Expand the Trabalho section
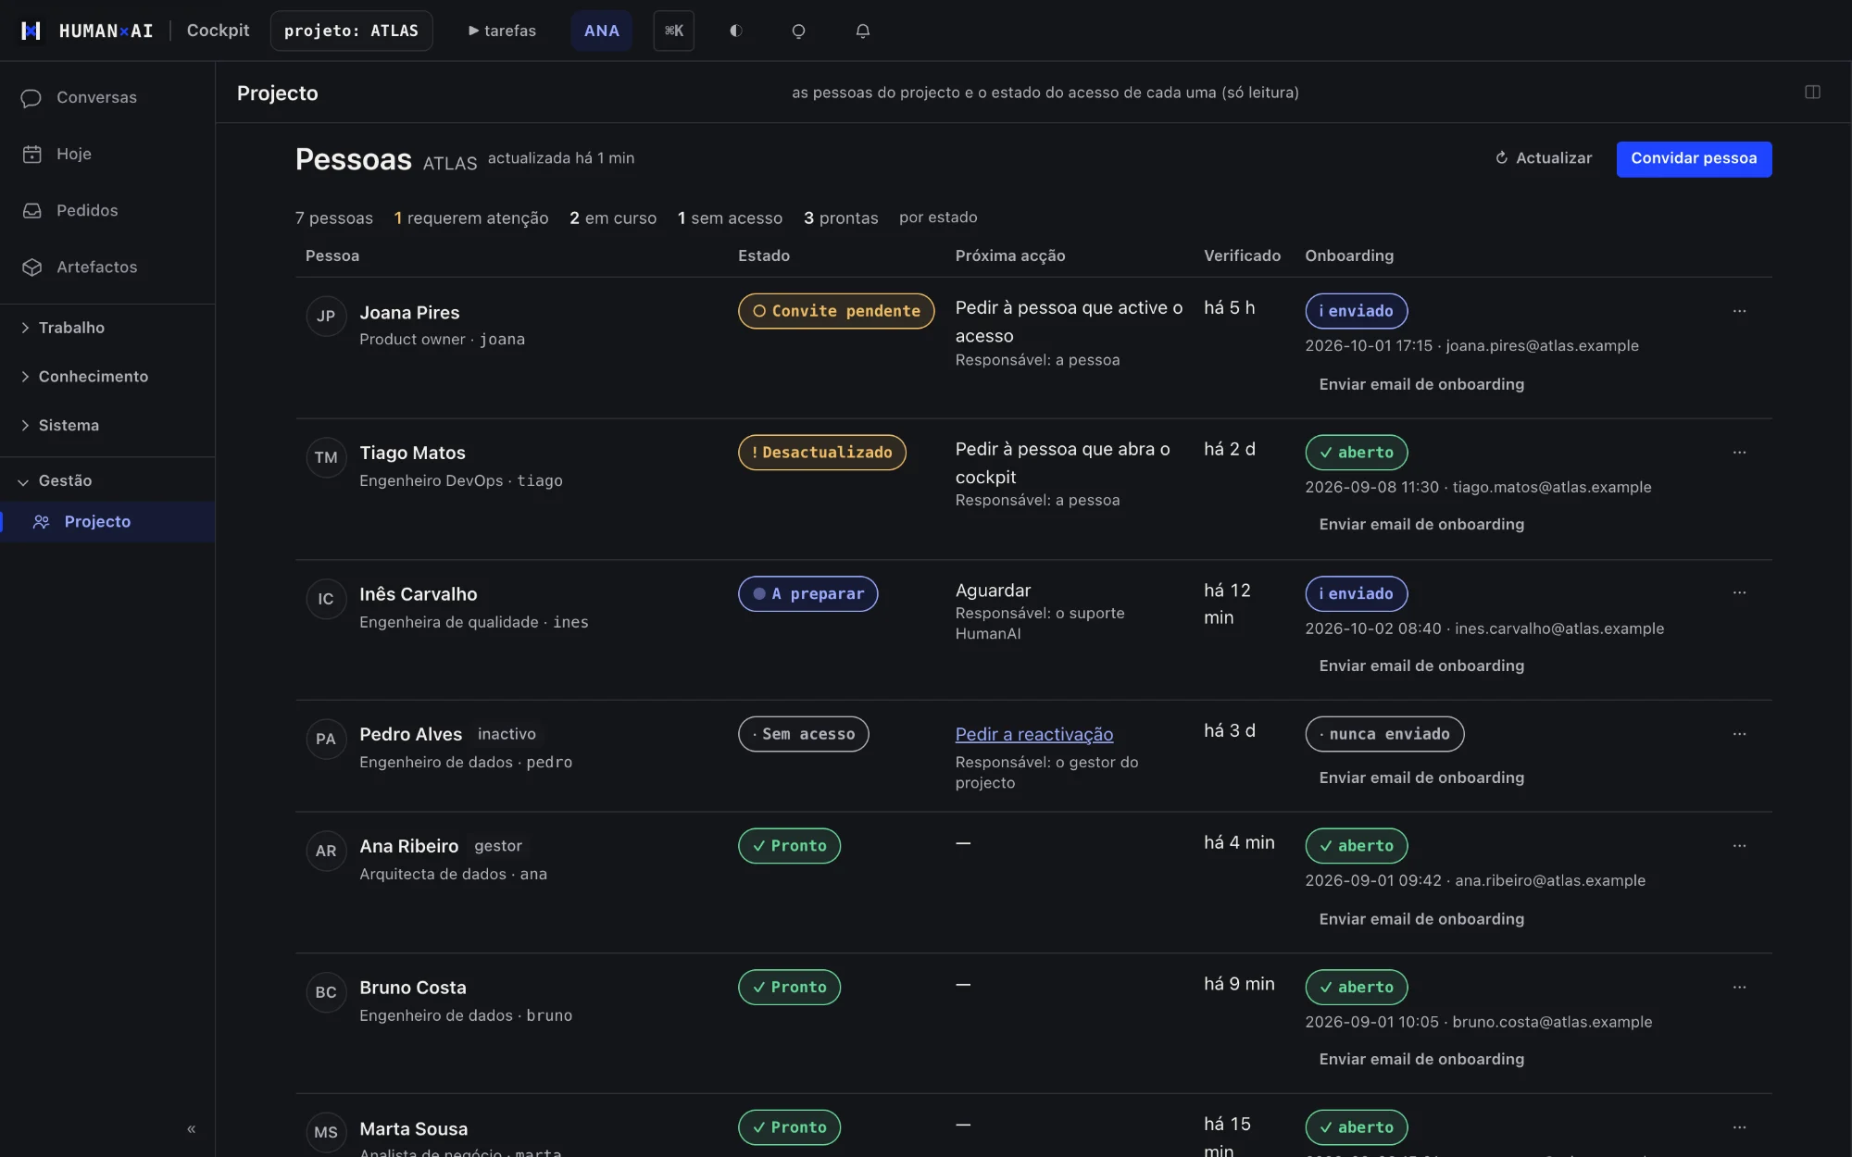Viewport: 1852px width, 1157px height. click(x=107, y=328)
